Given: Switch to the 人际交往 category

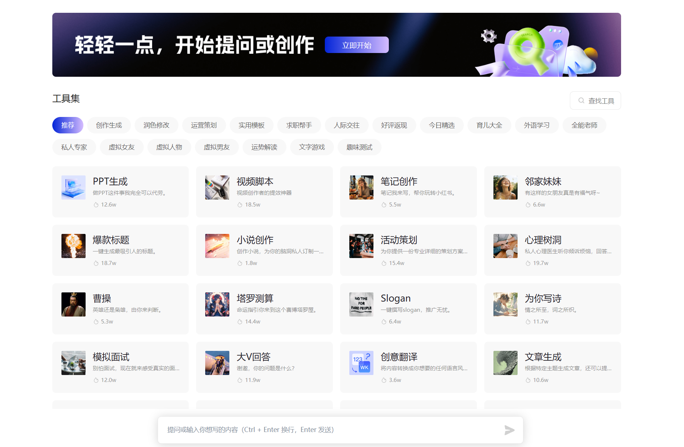Looking at the screenshot, I should tap(347, 125).
